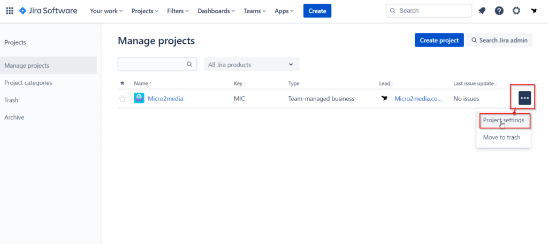Open the Micro2media project link
The height and width of the screenshot is (244, 548).
point(165,99)
